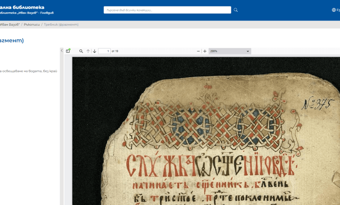Open the 200% zoom dropdown
Image resolution: width=340 pixels, height=205 pixels.
tap(230, 51)
